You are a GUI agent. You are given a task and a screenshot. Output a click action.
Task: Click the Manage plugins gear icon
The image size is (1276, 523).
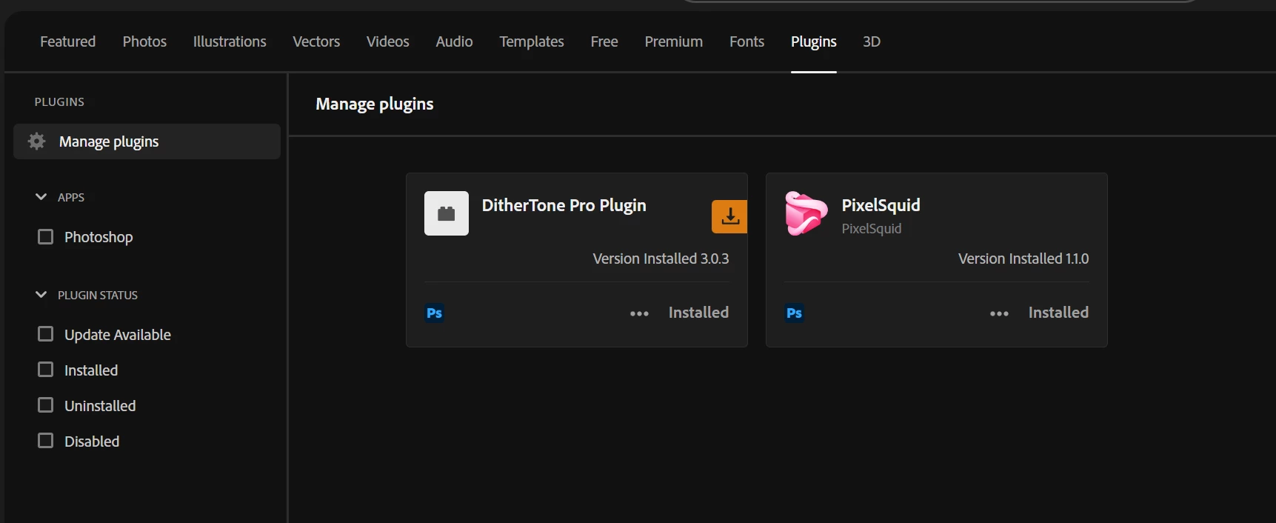pyautogui.click(x=36, y=141)
